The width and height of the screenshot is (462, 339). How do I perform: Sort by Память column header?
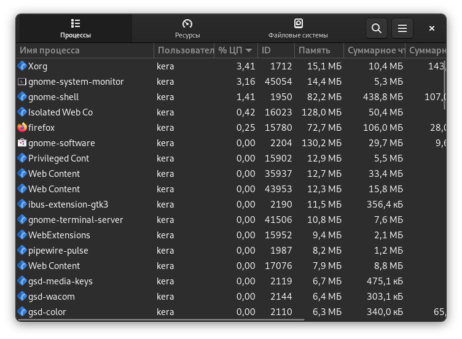click(315, 50)
